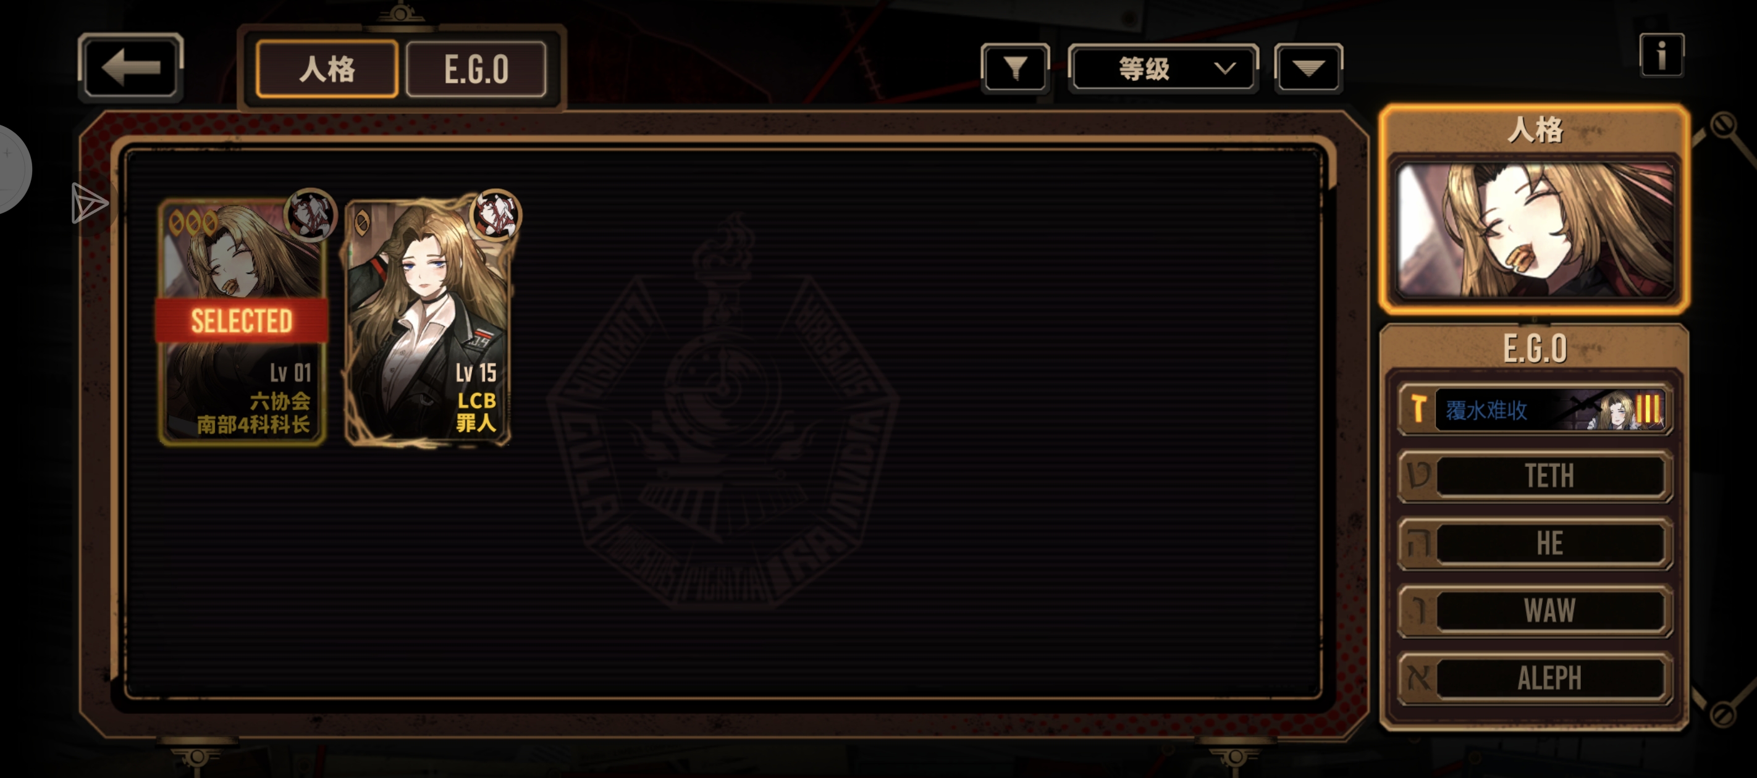1757x778 pixels.
Task: Click sin affinity badge on selected identity card
Action: (311, 215)
